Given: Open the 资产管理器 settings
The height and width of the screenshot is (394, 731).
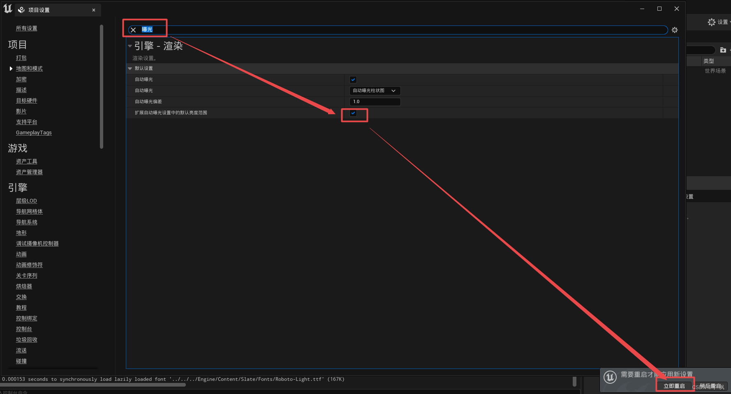Looking at the screenshot, I should [x=29, y=172].
